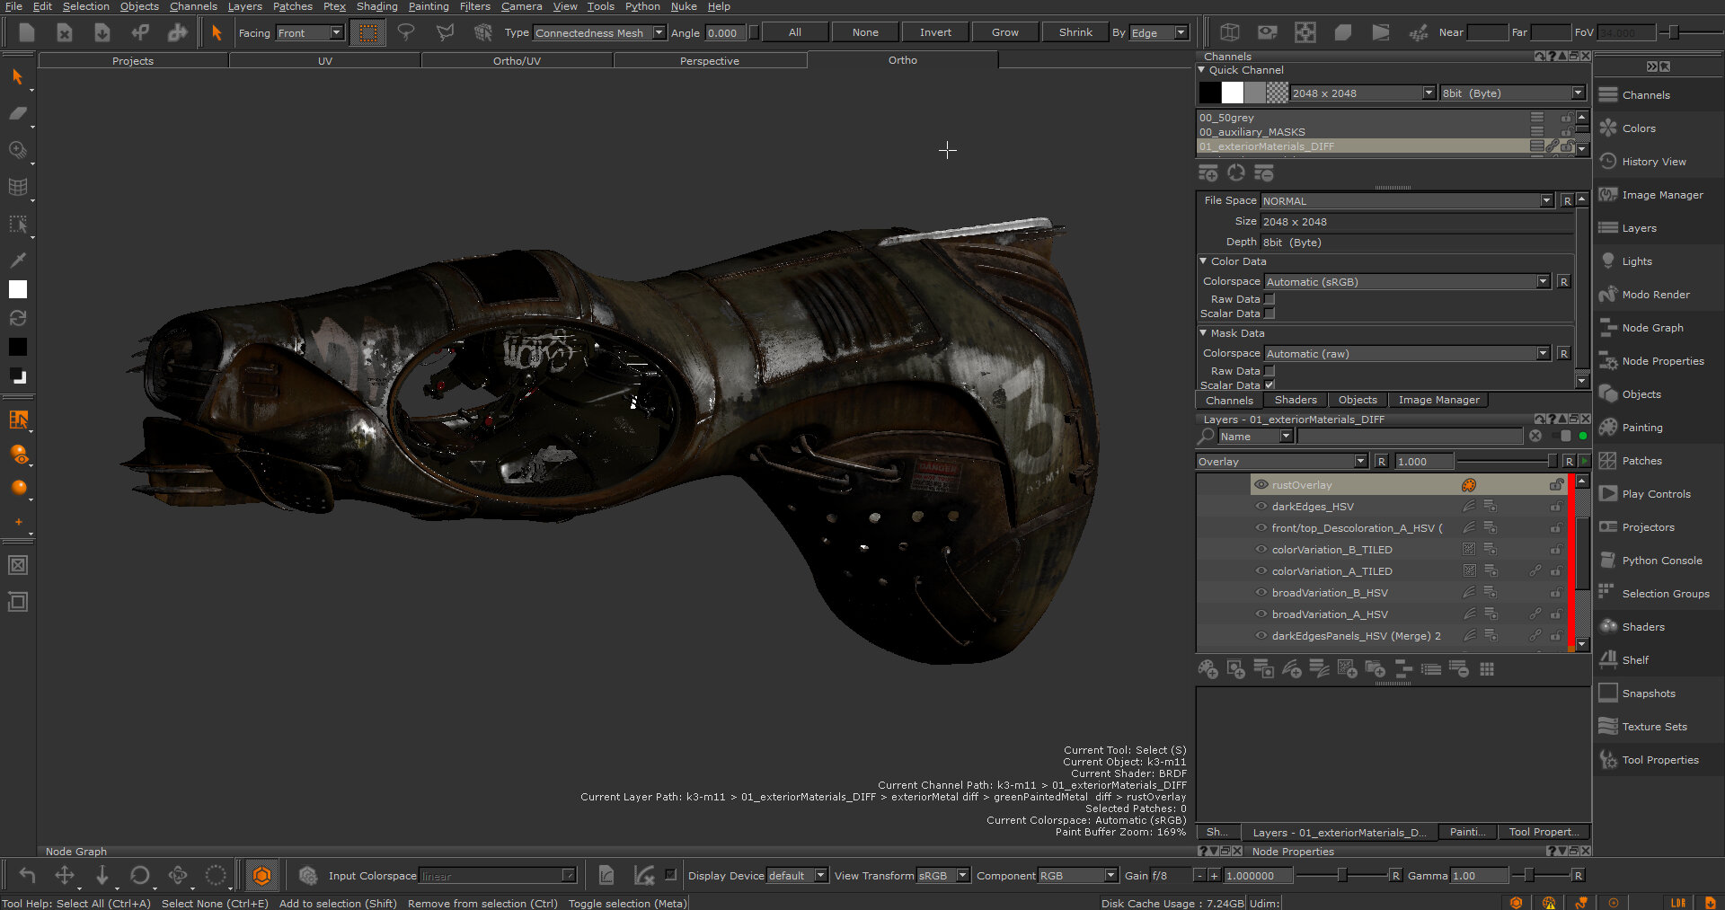1725x910 pixels.
Task: Click the Invert selection button
Action: [934, 32]
